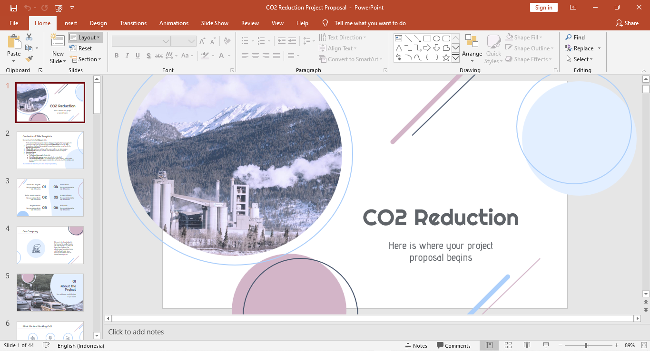
Task: Open Shape Fill dropdown
Action: click(524, 37)
